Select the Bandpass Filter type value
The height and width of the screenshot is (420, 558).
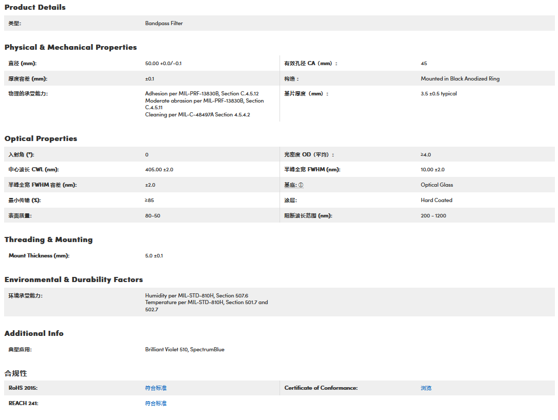(164, 24)
